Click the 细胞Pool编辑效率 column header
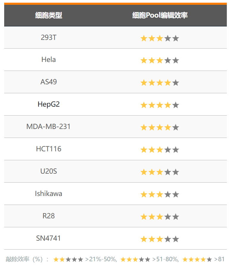The image size is (231, 266). (x=160, y=15)
